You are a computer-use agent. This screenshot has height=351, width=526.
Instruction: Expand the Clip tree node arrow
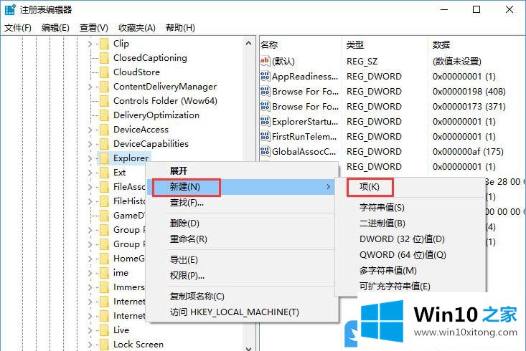point(90,44)
